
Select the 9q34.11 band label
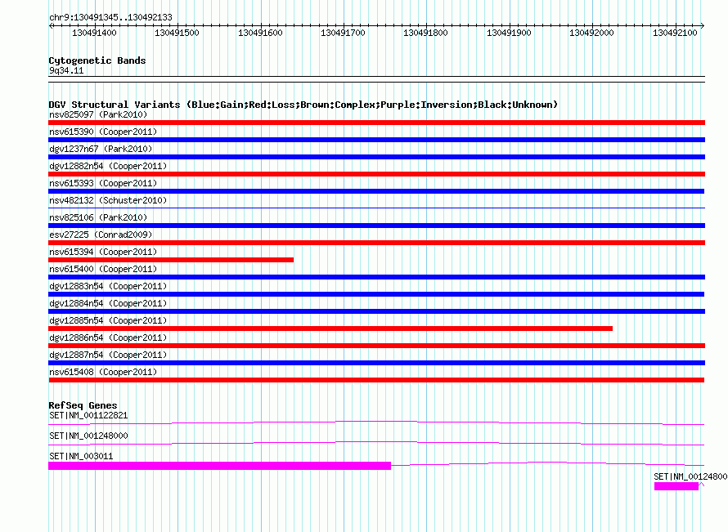tap(66, 70)
